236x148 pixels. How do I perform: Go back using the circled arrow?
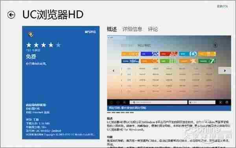(x=11, y=15)
